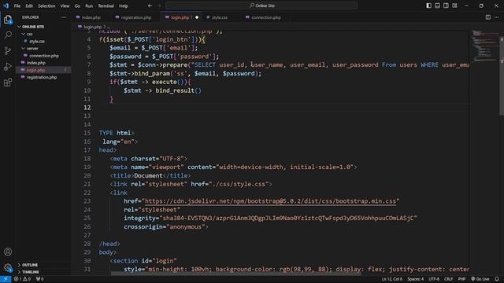Image resolution: width=504 pixels, height=283 pixels.
Task: Place cursor on line number 12
Action: pyautogui.click(x=87, y=108)
